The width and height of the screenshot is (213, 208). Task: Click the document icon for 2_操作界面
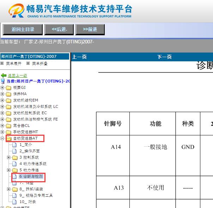(x=14, y=151)
